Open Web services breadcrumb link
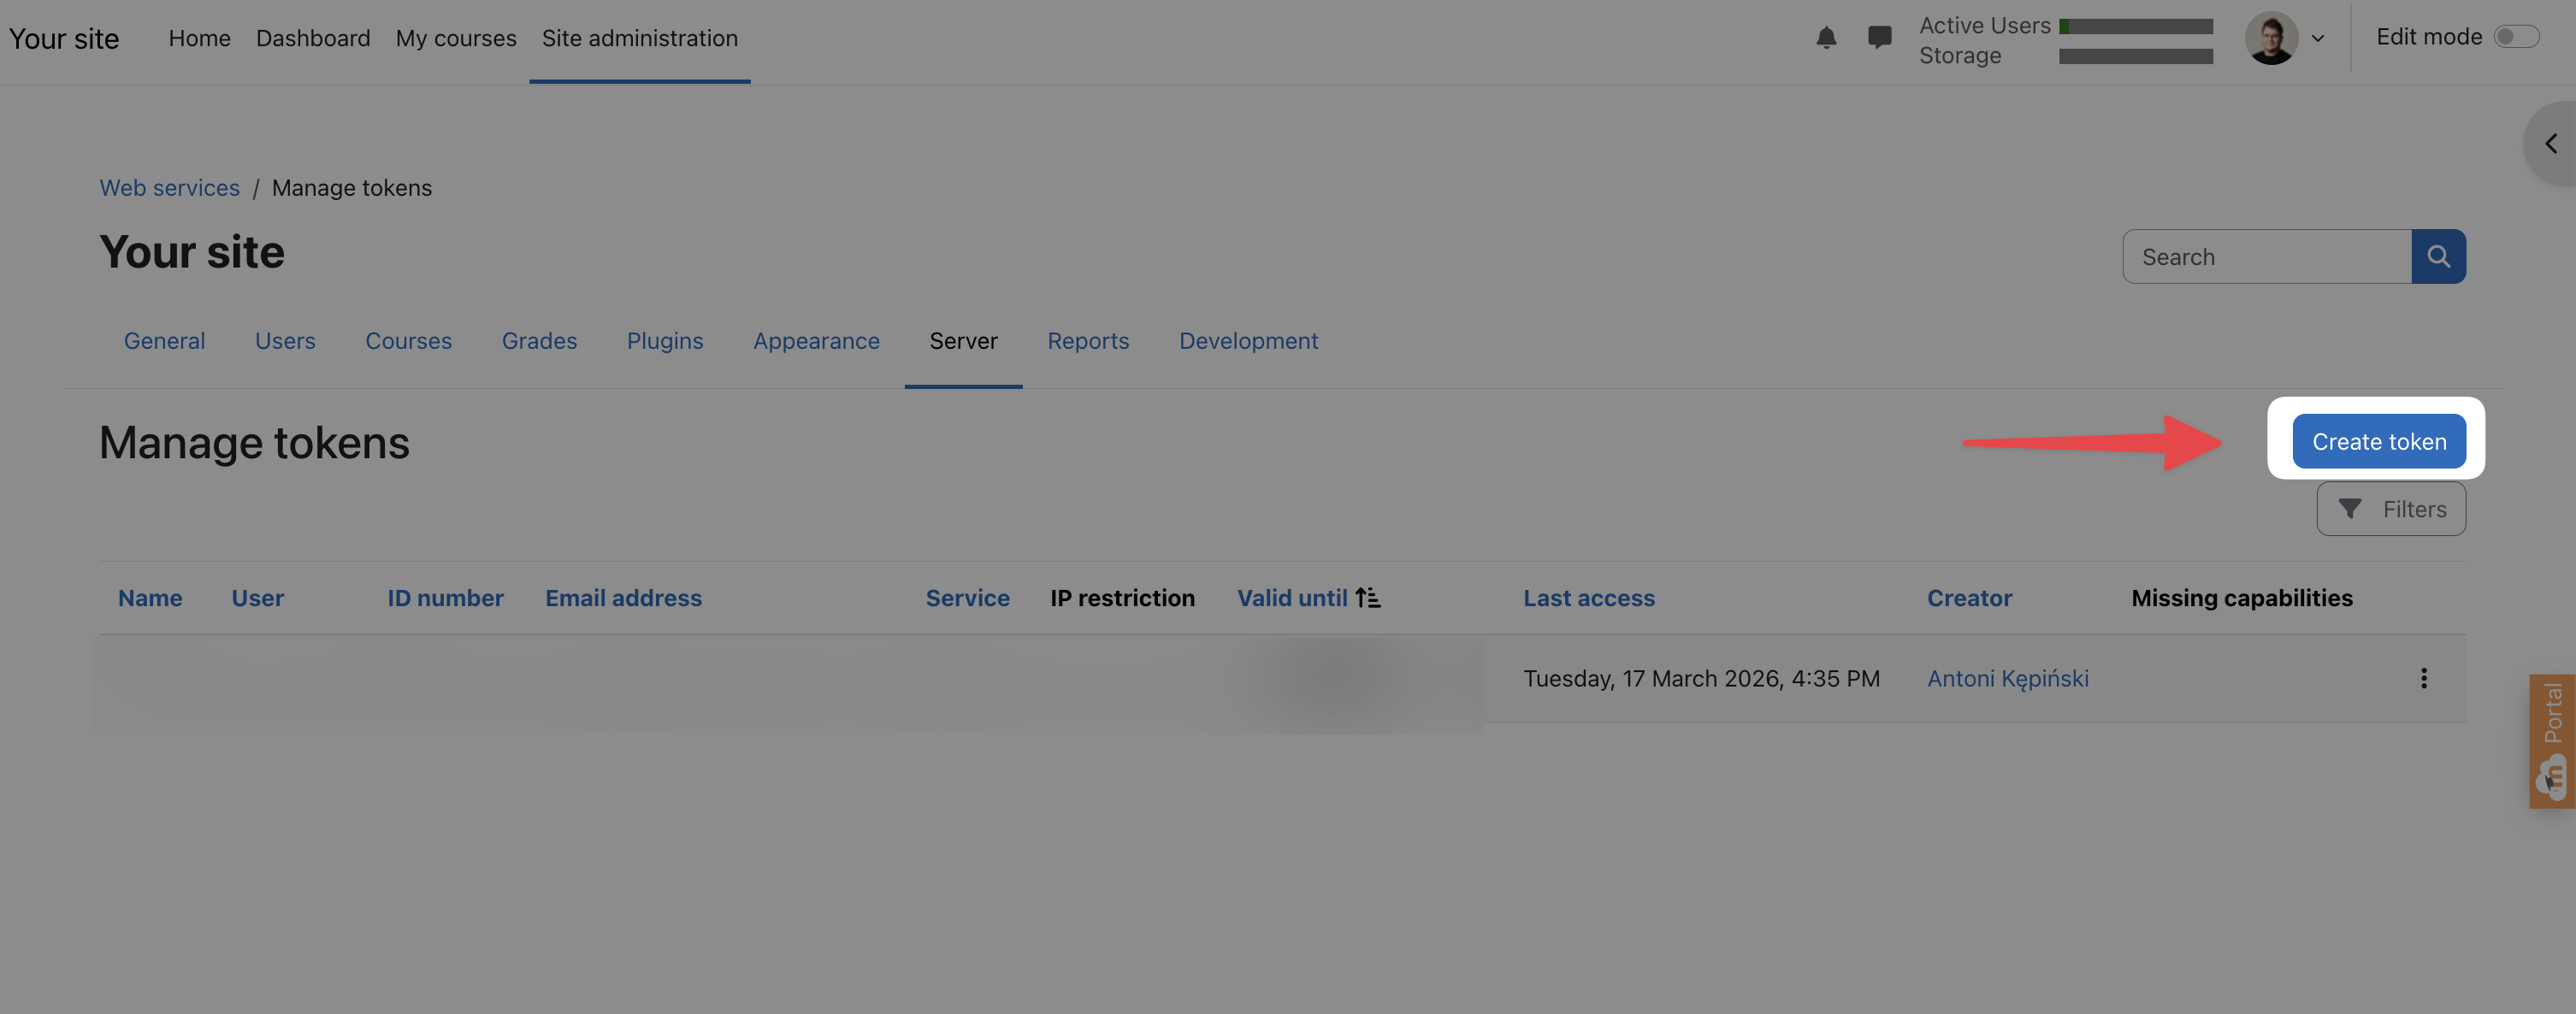 (169, 188)
